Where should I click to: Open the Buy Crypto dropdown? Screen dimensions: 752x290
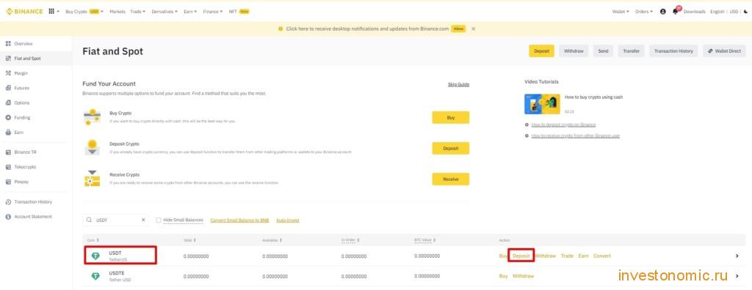(84, 12)
